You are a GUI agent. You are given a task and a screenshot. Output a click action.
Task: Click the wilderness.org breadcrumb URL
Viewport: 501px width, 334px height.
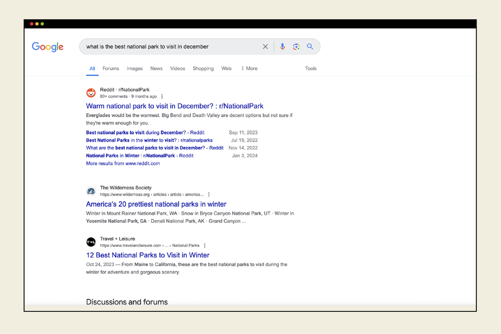point(152,194)
